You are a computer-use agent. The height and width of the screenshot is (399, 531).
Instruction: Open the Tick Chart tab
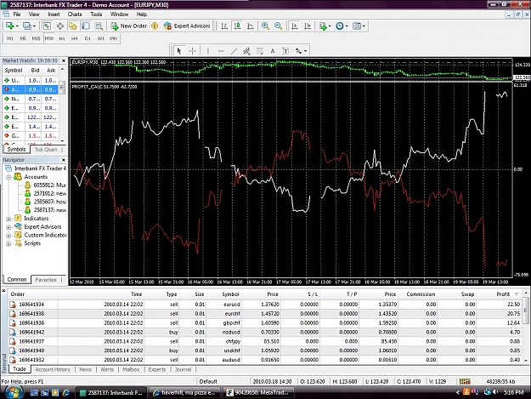point(46,150)
